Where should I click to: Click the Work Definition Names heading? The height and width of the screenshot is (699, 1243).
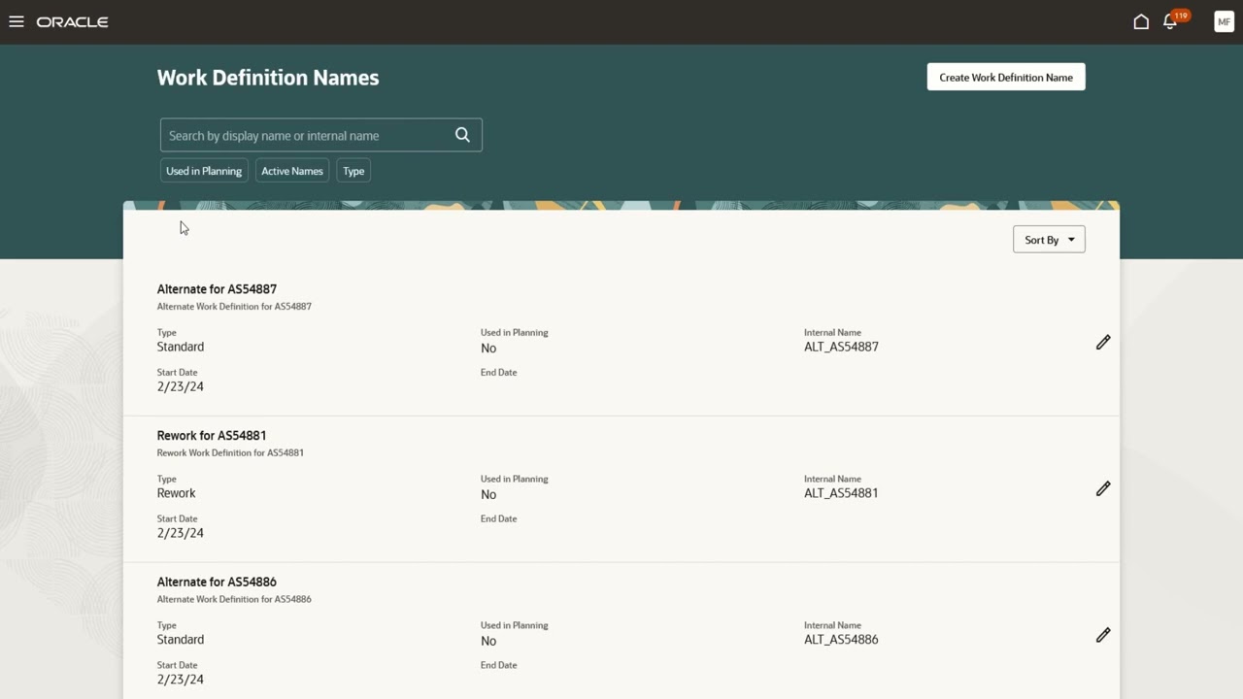[268, 78]
